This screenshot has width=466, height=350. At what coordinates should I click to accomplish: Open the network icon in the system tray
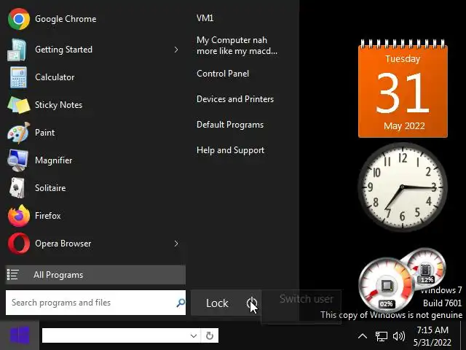pyautogui.click(x=381, y=336)
